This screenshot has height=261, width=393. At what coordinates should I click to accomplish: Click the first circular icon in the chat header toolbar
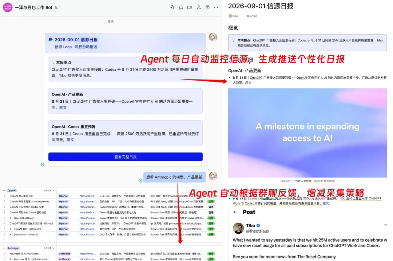(x=172, y=8)
